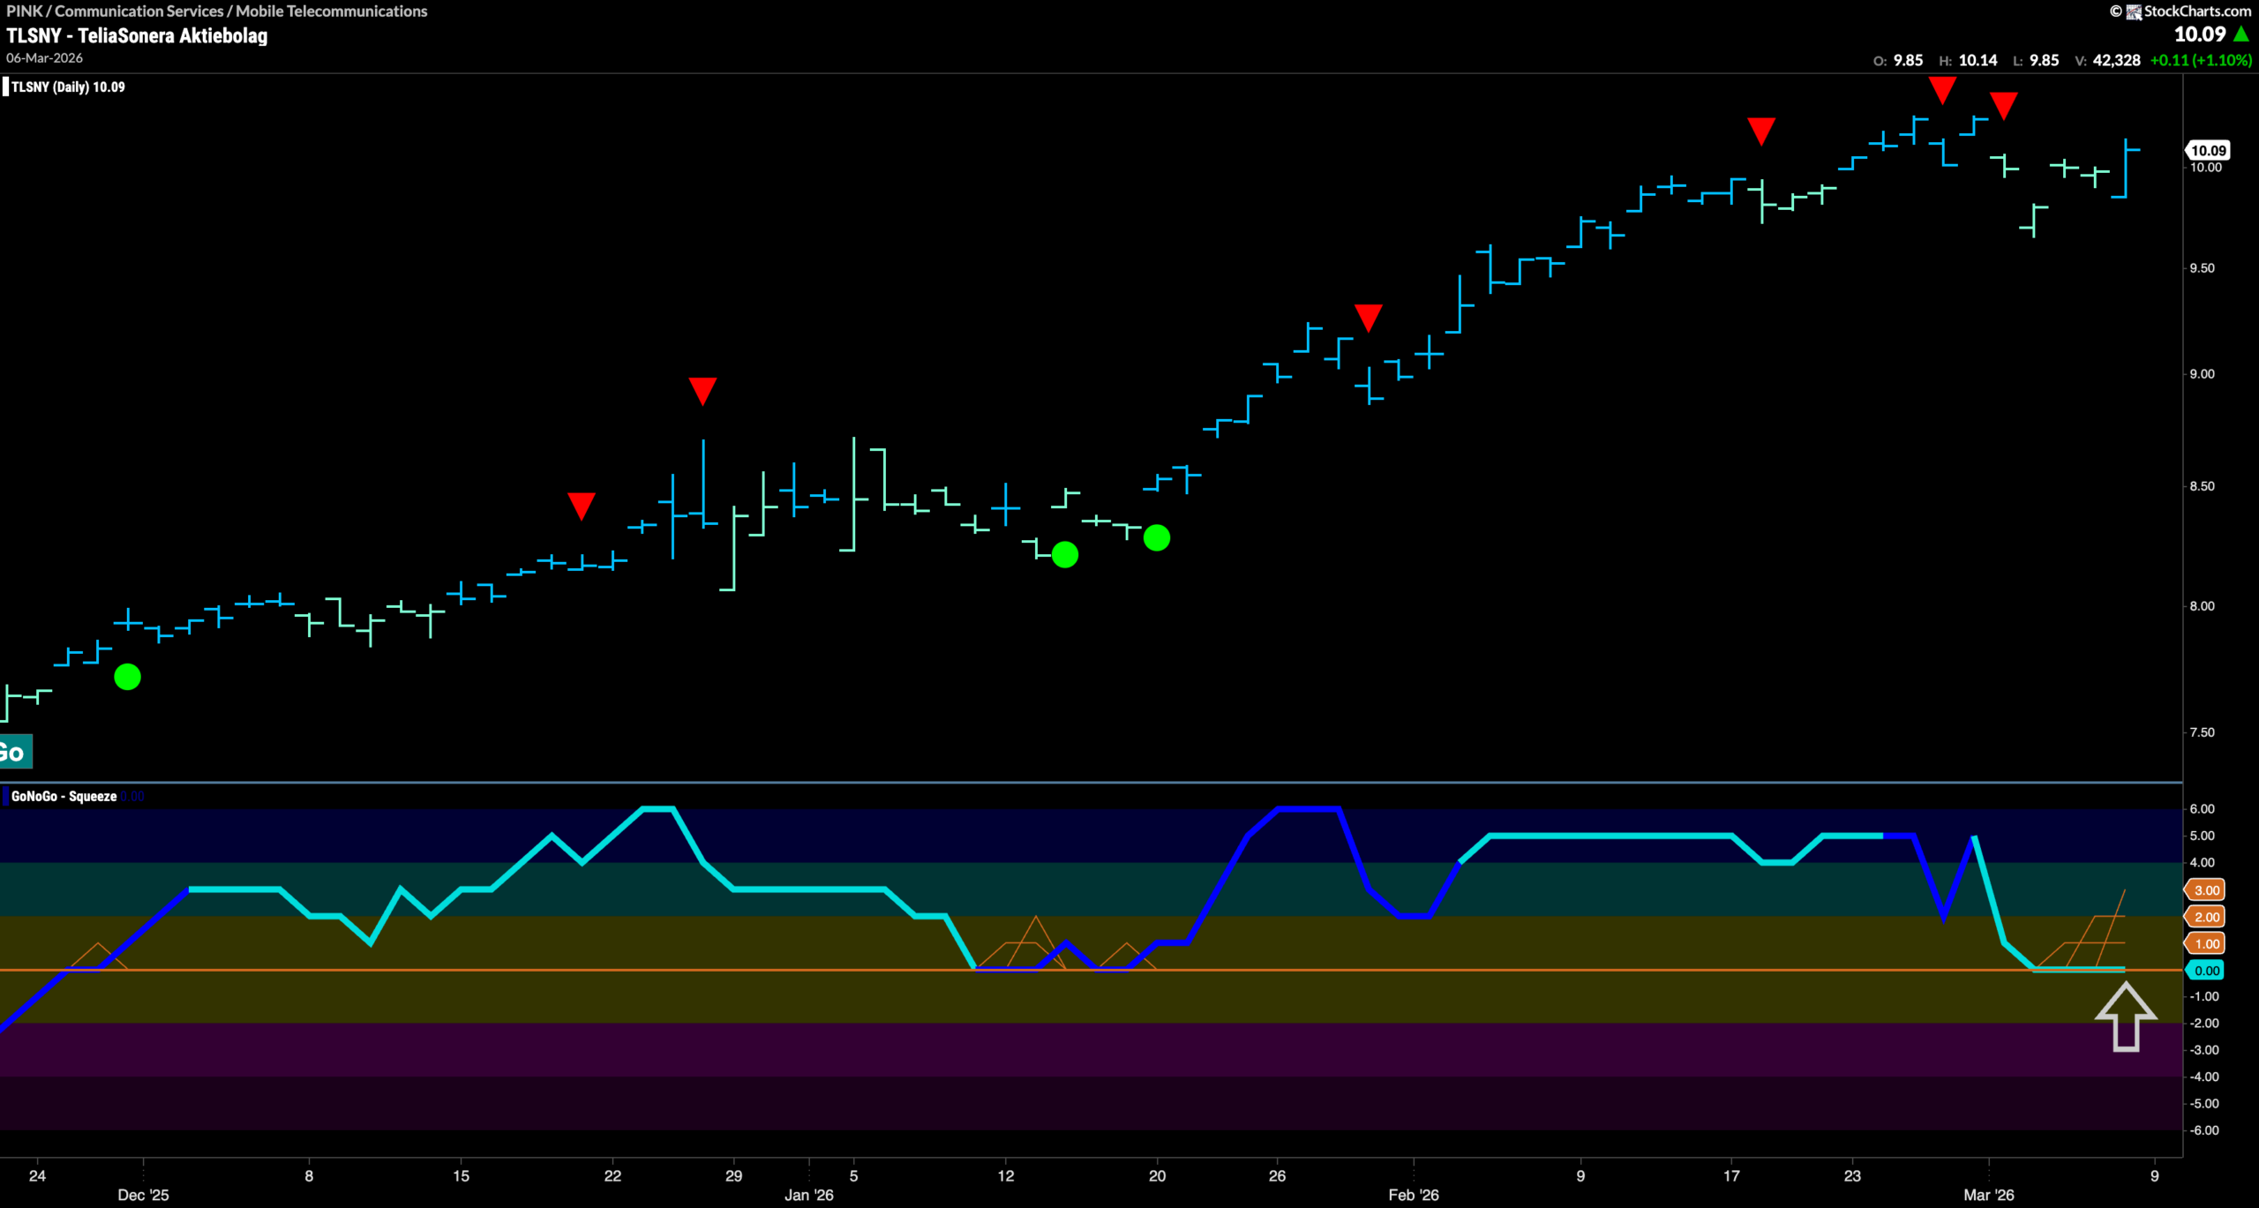The image size is (2259, 1208).
Task: Click the Mar '26 month label on date axis
Action: (1989, 1195)
